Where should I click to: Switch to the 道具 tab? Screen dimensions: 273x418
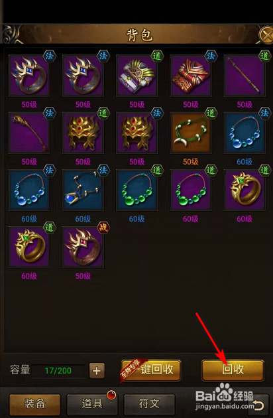(x=92, y=405)
